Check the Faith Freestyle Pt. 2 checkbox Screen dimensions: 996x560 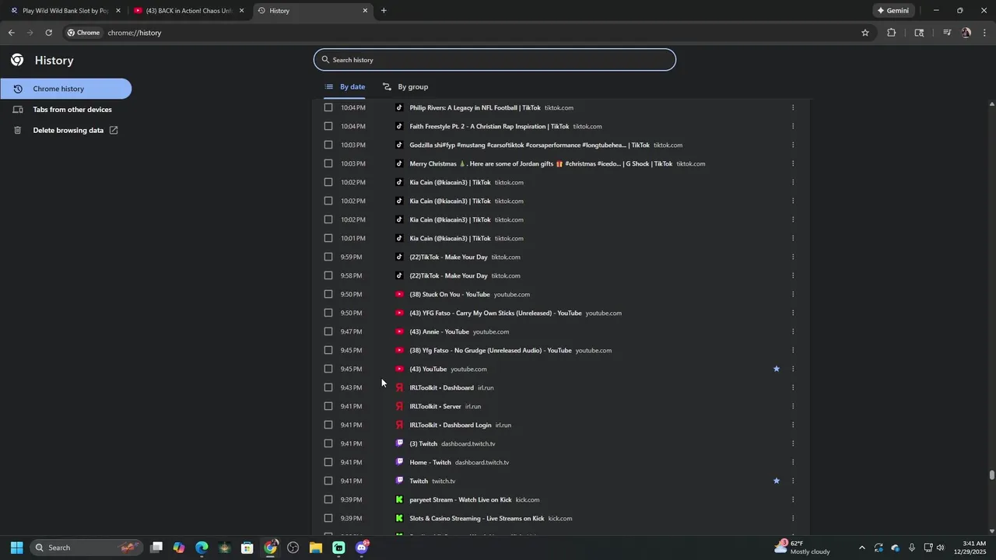[x=328, y=127]
